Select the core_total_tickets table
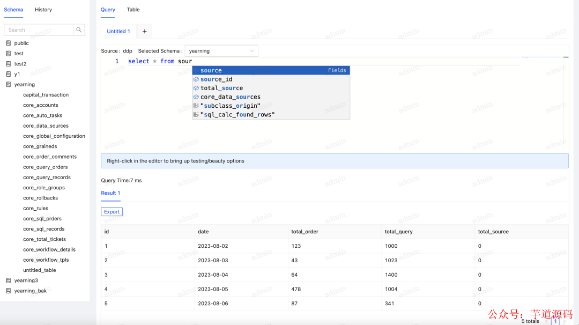 click(44, 240)
